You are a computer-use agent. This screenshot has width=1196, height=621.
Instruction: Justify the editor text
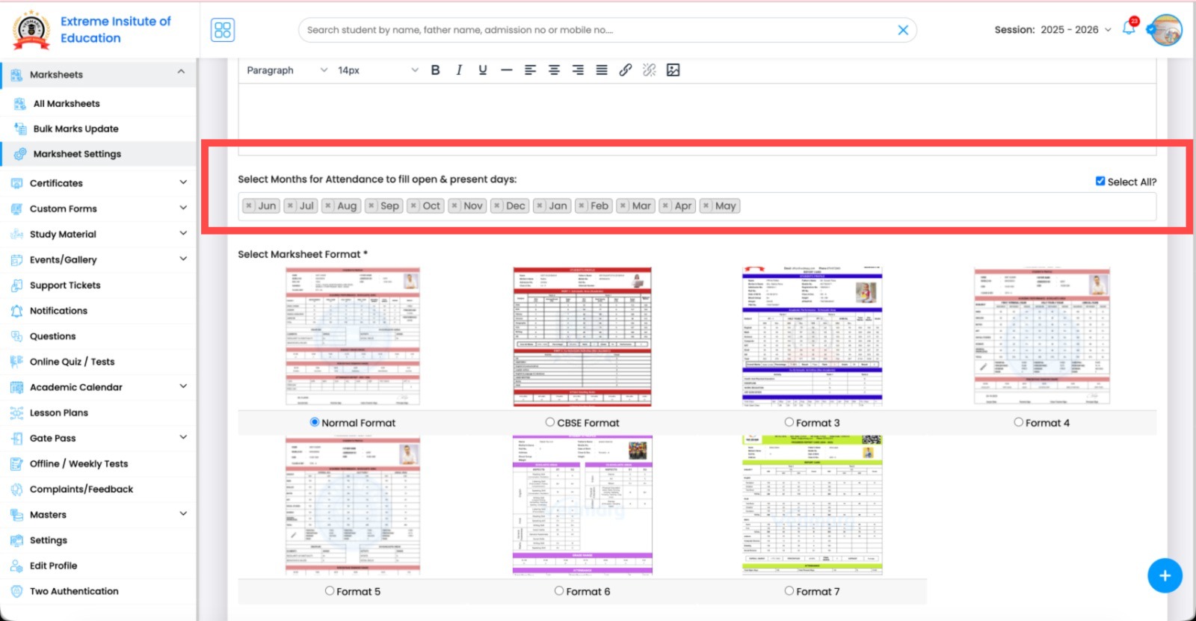pyautogui.click(x=602, y=70)
